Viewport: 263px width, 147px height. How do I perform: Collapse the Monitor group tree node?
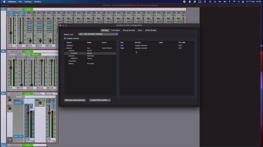(x=65, y=48)
